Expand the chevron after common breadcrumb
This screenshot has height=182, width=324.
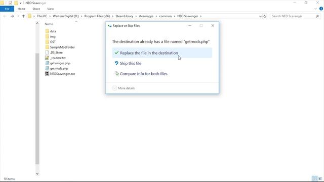tap(174, 16)
